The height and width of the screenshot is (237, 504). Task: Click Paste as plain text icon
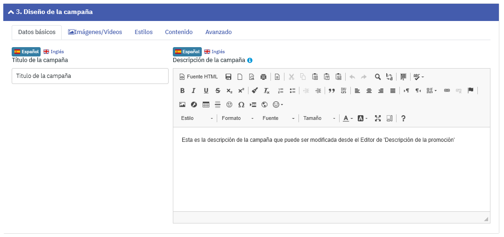[x=327, y=77]
